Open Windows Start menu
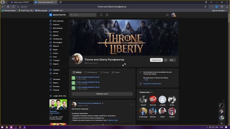The width and height of the screenshot is (230, 129). (x=2, y=127)
